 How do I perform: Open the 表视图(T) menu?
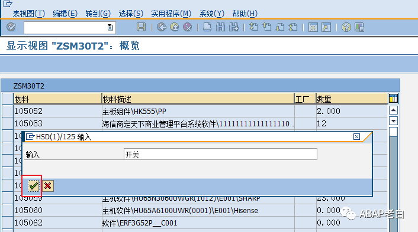[29, 14]
